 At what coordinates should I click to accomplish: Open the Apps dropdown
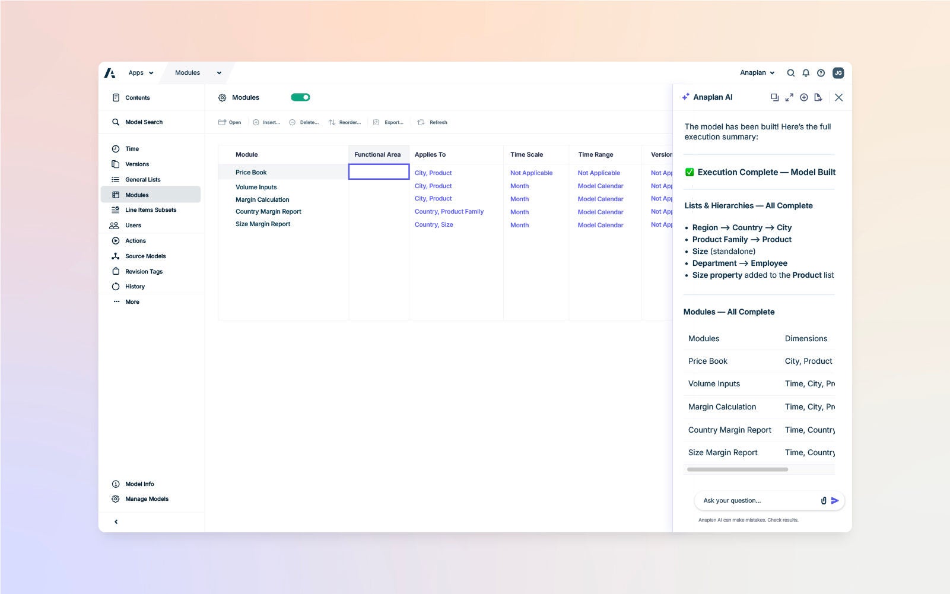[x=141, y=73]
